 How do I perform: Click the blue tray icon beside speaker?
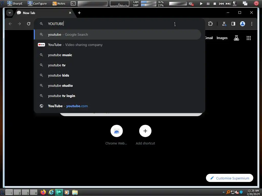[241, 192]
